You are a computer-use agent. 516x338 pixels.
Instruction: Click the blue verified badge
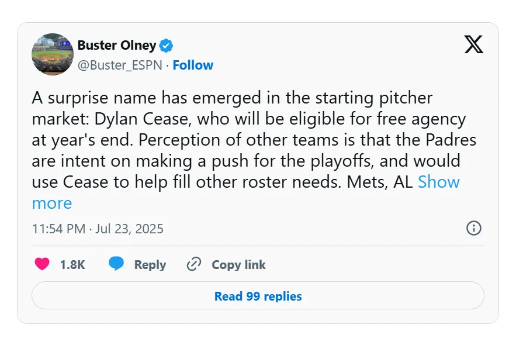pyautogui.click(x=166, y=46)
